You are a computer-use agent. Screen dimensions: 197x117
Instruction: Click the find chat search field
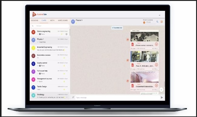(x=50, y=26)
